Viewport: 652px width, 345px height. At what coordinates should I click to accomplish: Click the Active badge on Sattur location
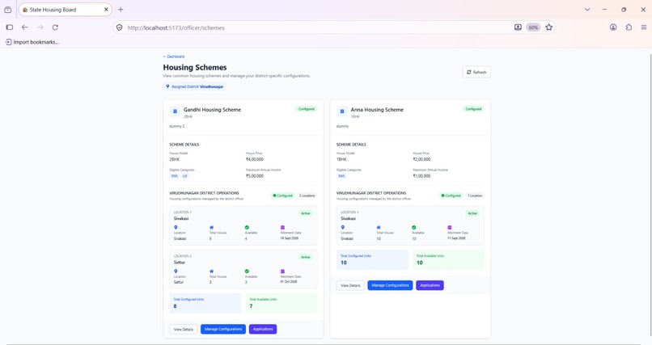306,257
